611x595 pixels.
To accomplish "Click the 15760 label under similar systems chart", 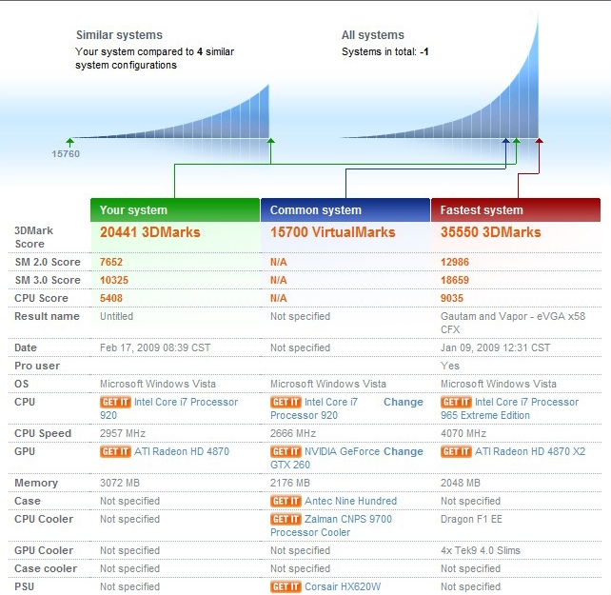I will [66, 154].
